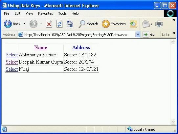
Task: Open the Search magnifier tool
Action: pyautogui.click(x=82, y=24)
